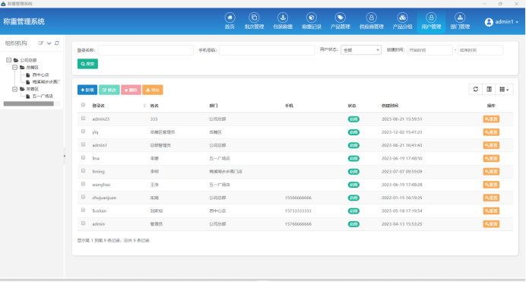Switch to 产品分组 section
Viewport: 526px width, 282px height.
point(402,21)
